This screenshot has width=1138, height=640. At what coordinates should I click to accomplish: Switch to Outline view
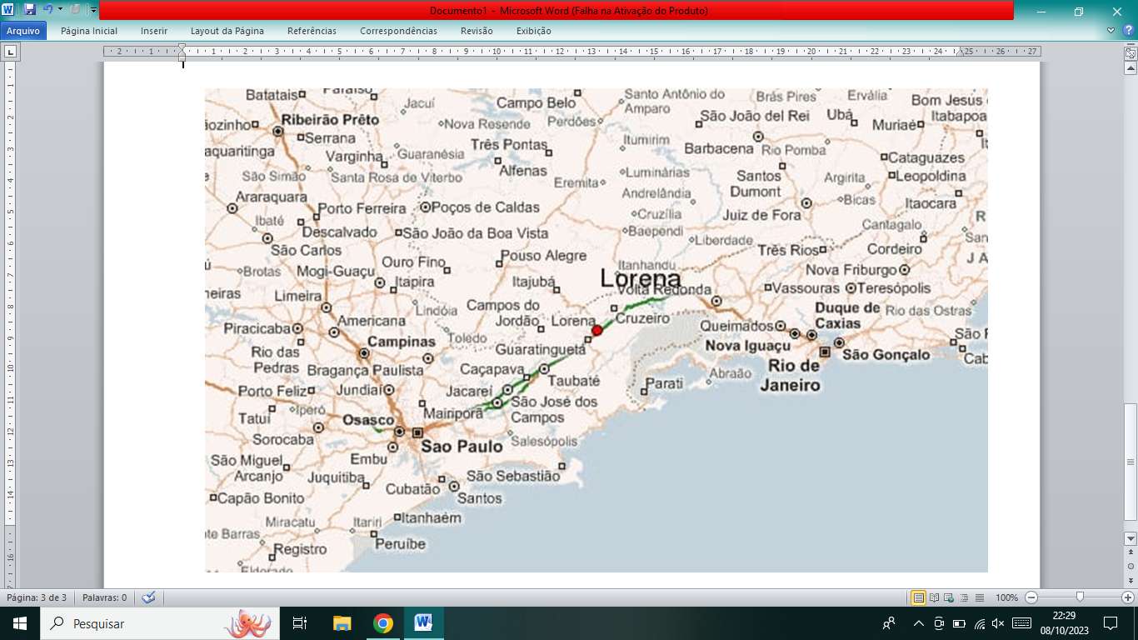point(965,597)
